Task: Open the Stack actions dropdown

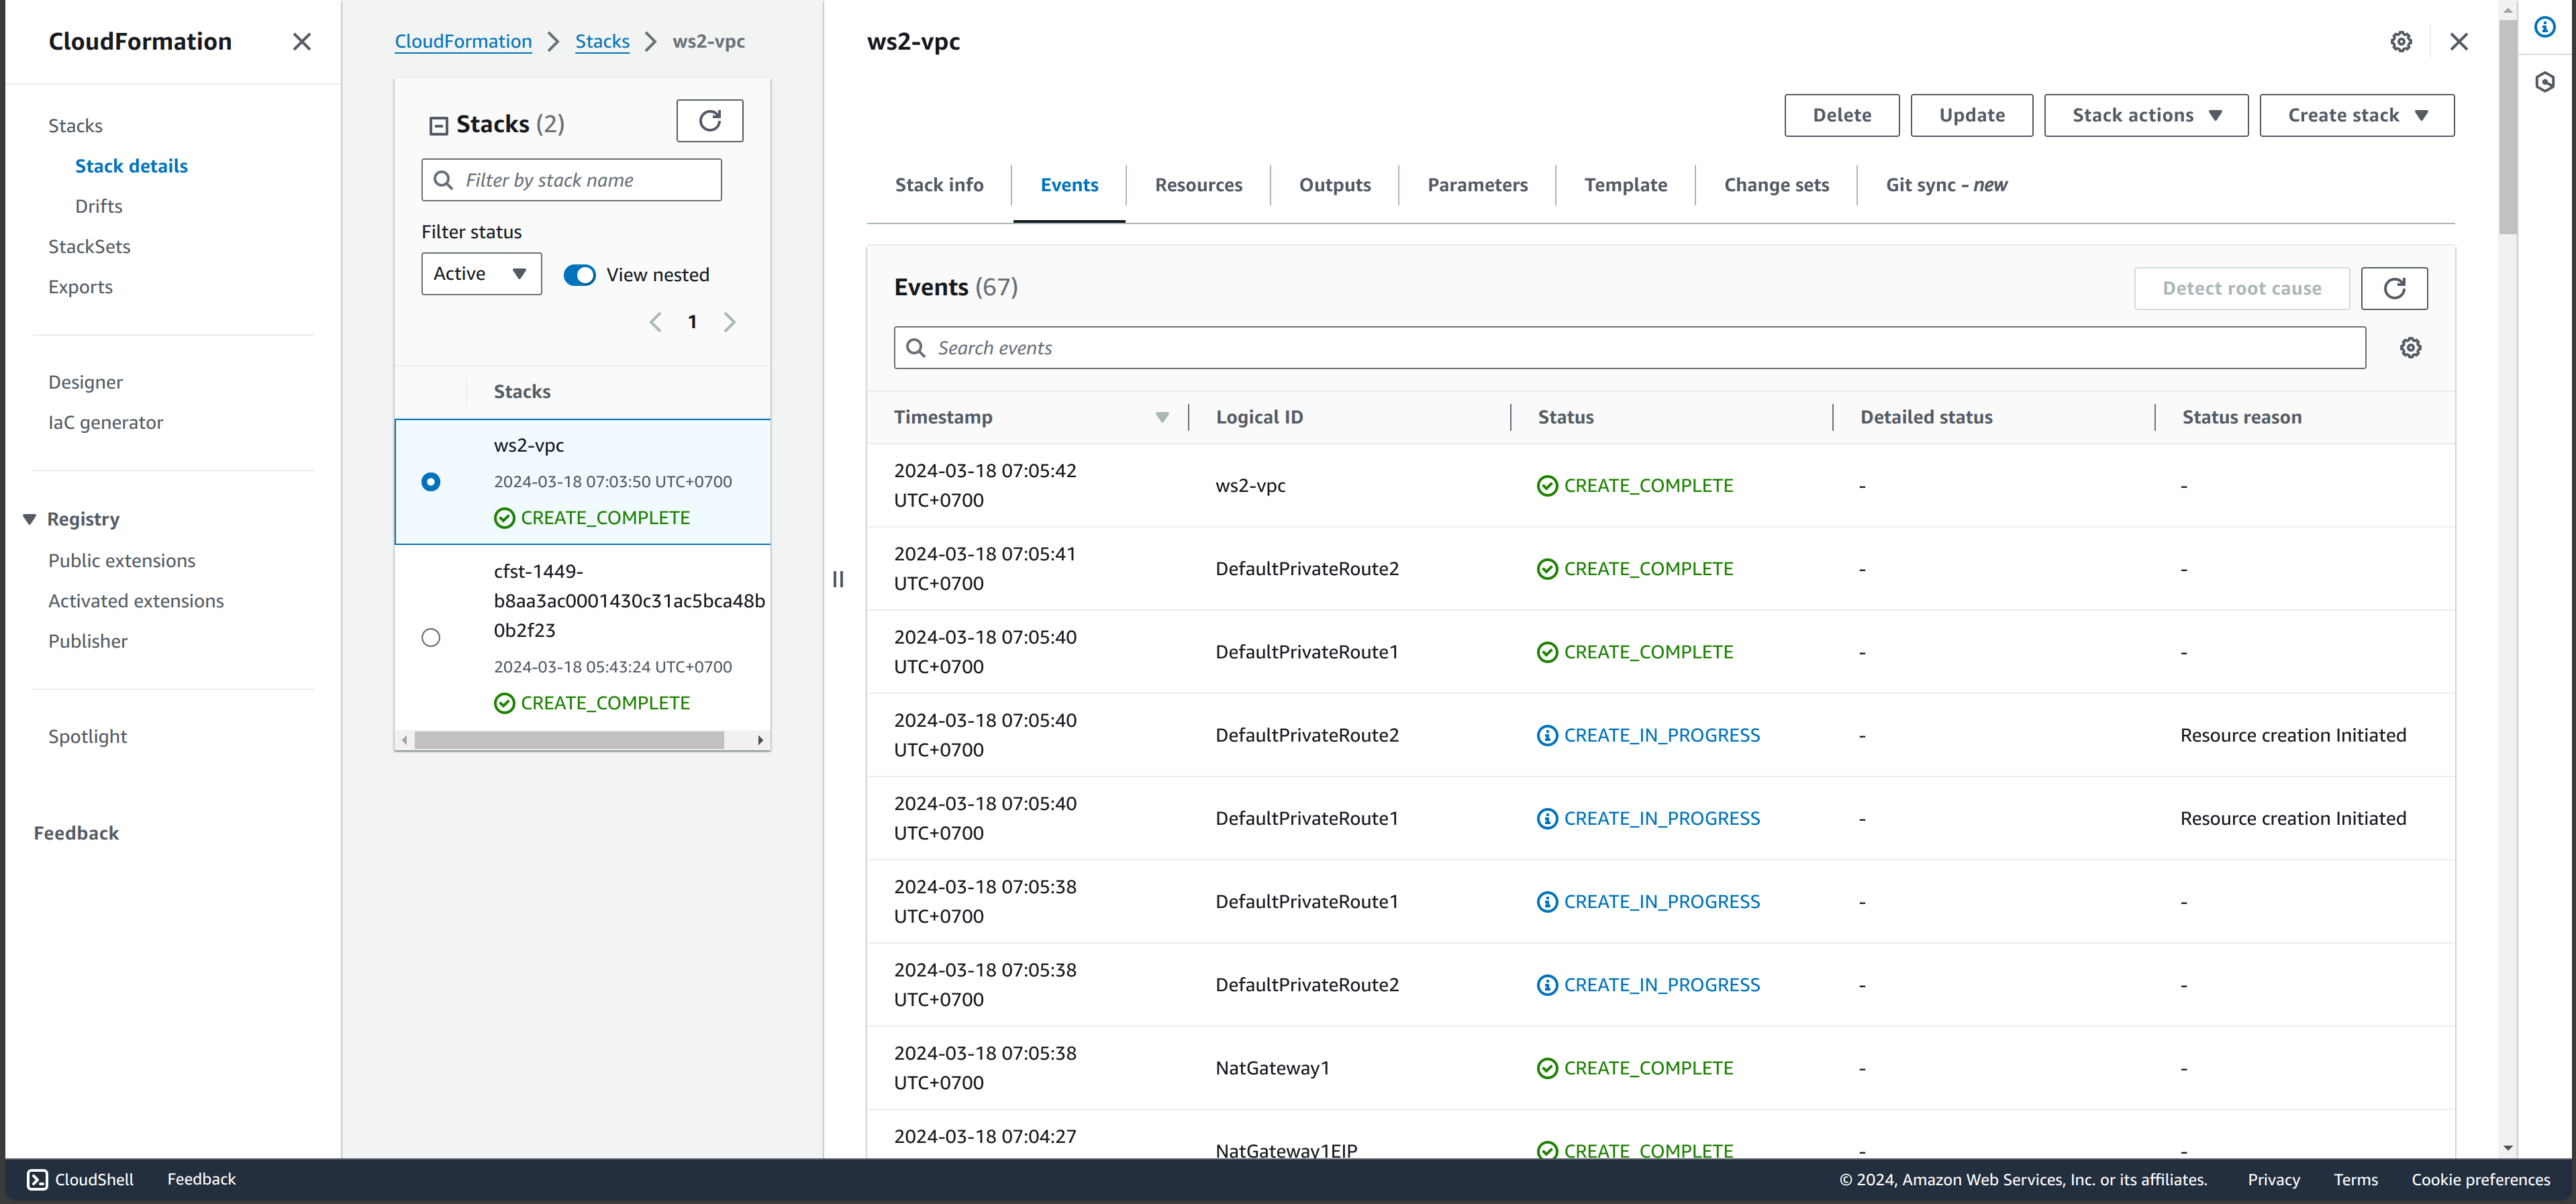Action: click(2145, 114)
